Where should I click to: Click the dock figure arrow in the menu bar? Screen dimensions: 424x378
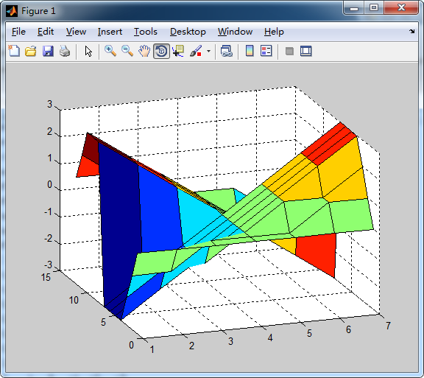(411, 32)
